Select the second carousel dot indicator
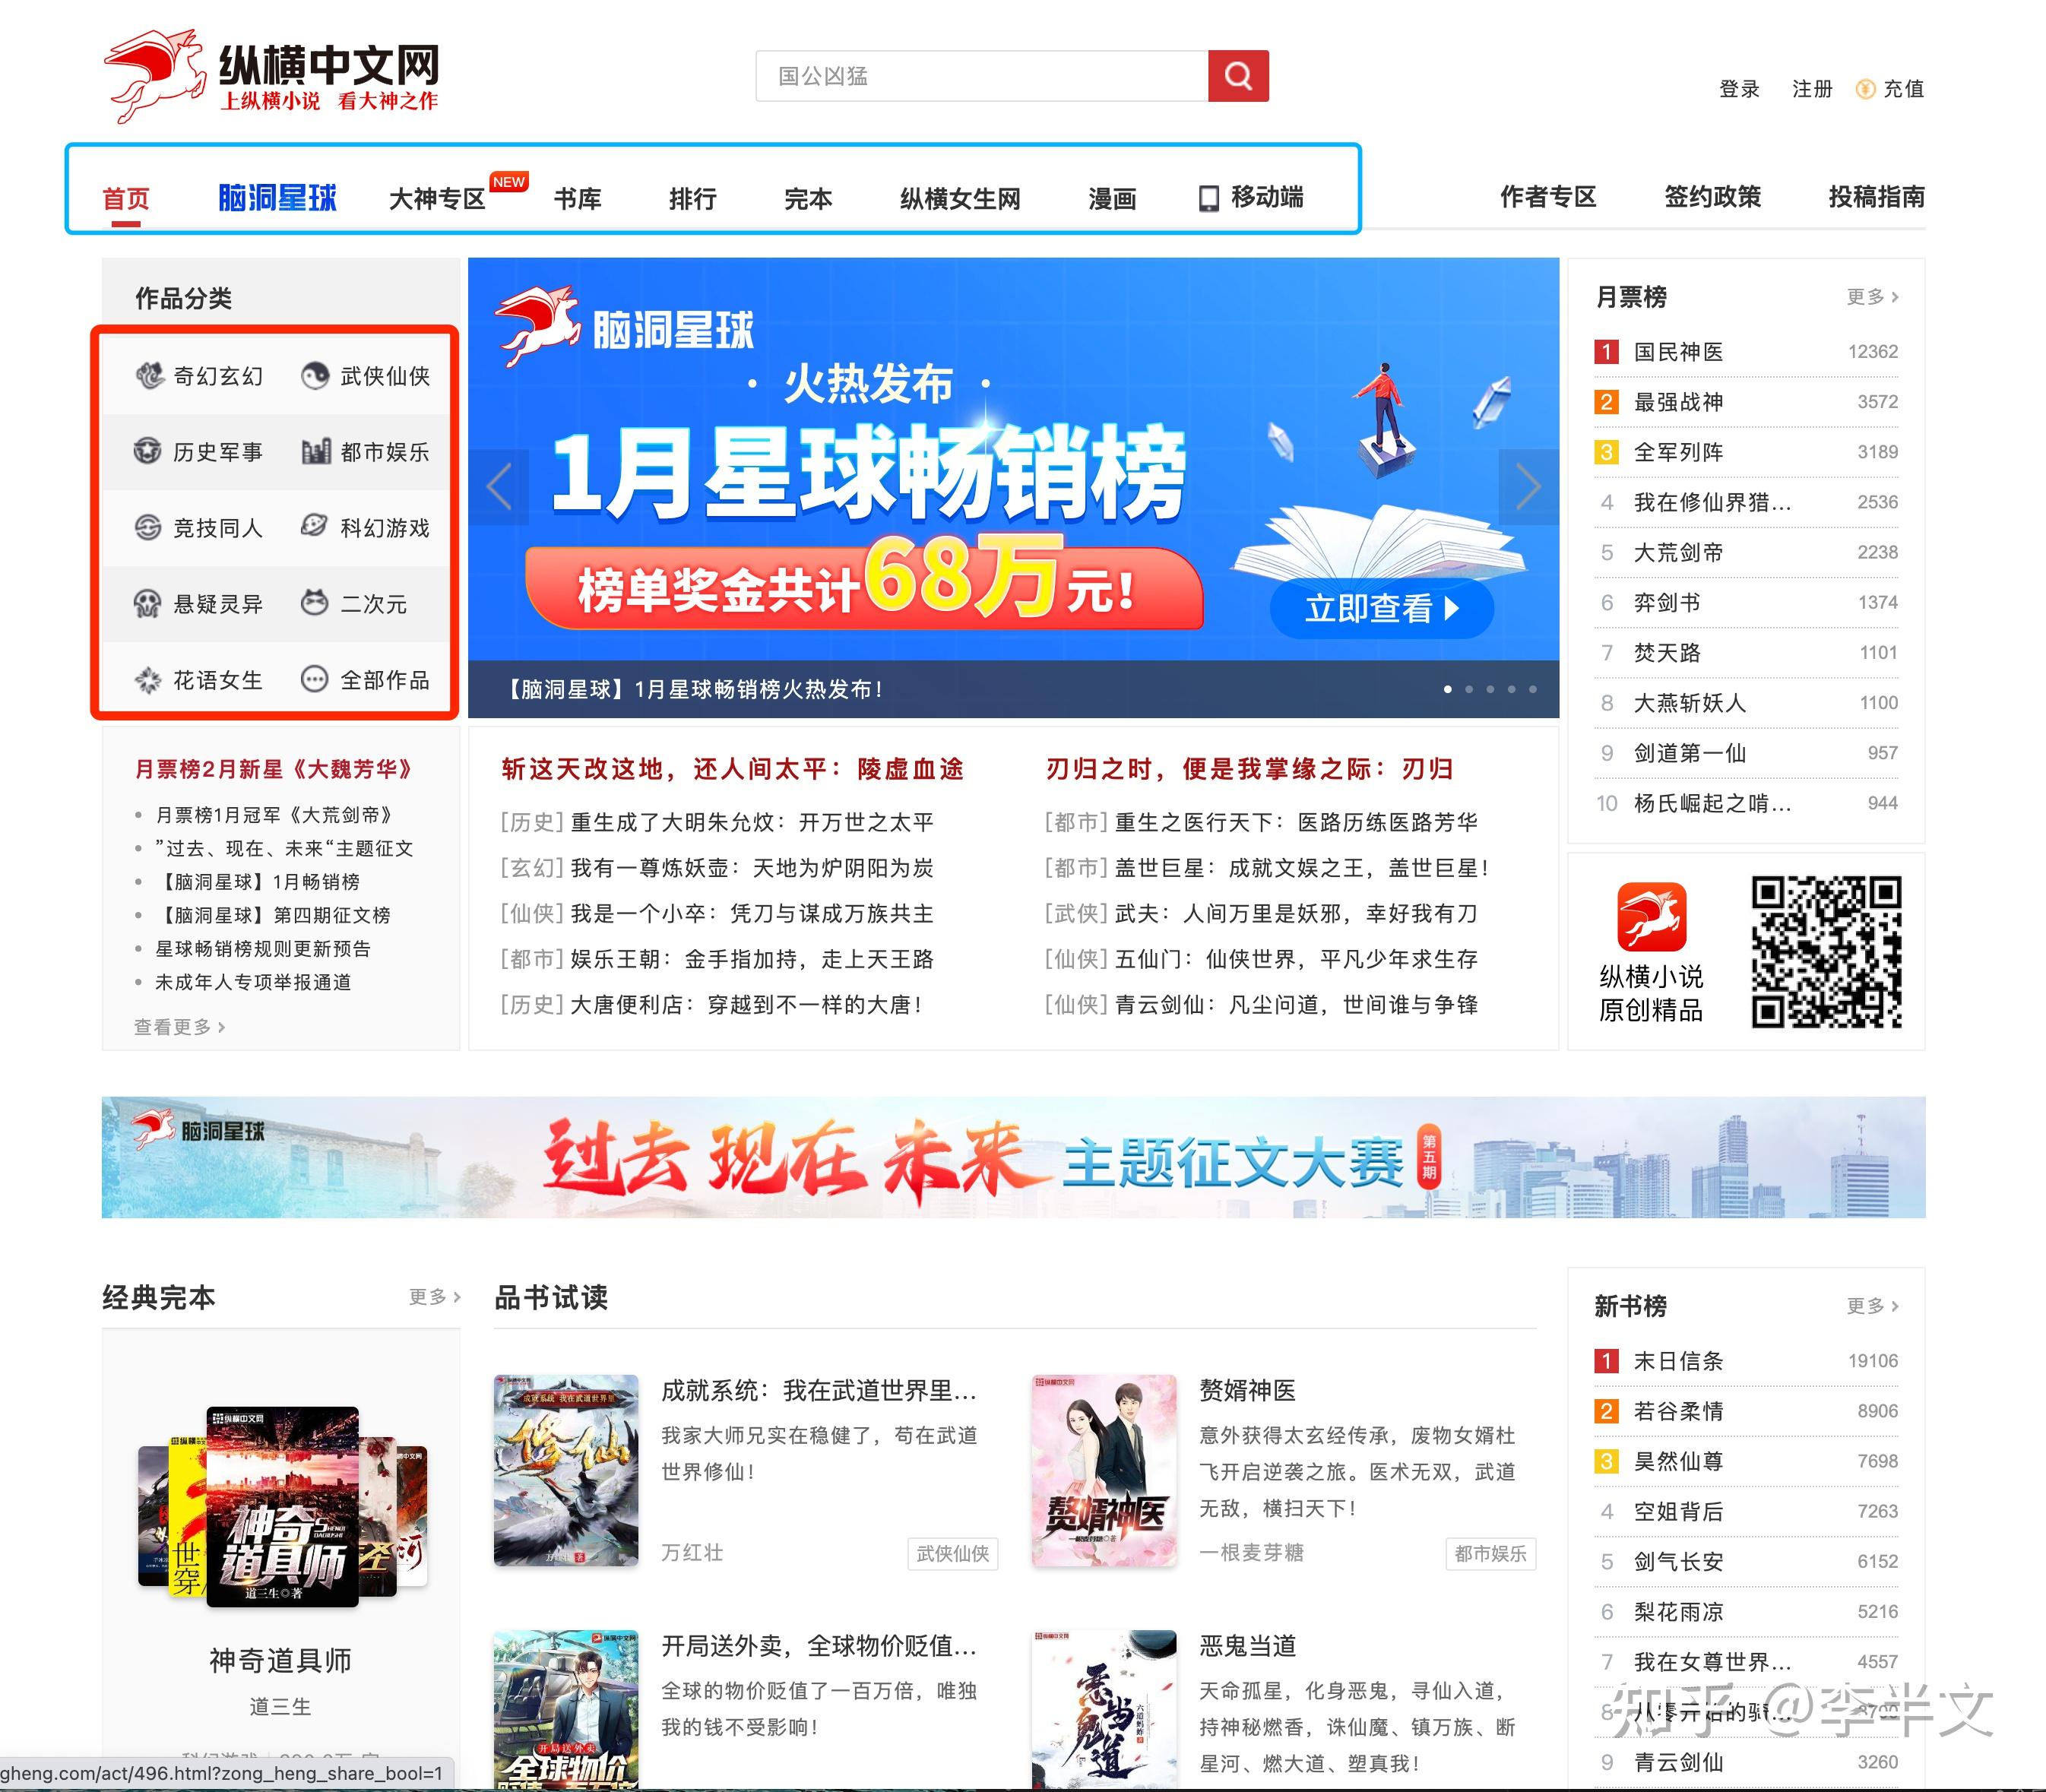Screen dimensions: 2046x1792 1469,689
